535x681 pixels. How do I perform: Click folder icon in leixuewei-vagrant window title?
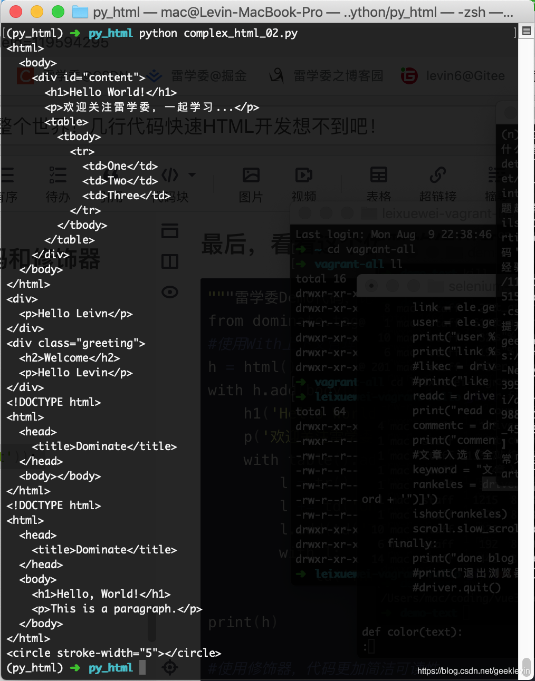[x=369, y=213]
